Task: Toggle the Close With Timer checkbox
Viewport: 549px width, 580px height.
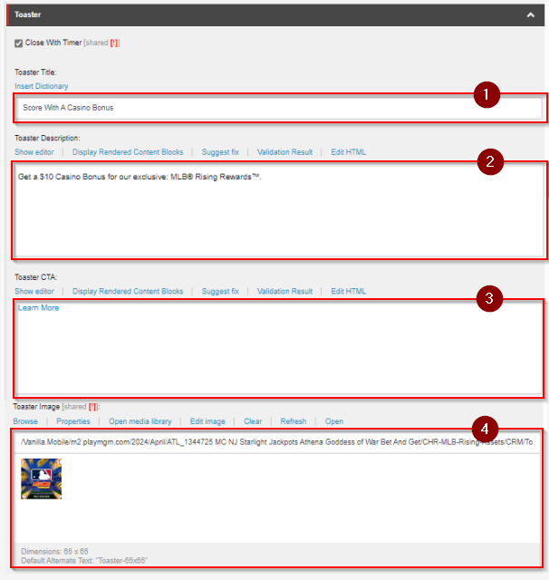Action: tap(18, 43)
